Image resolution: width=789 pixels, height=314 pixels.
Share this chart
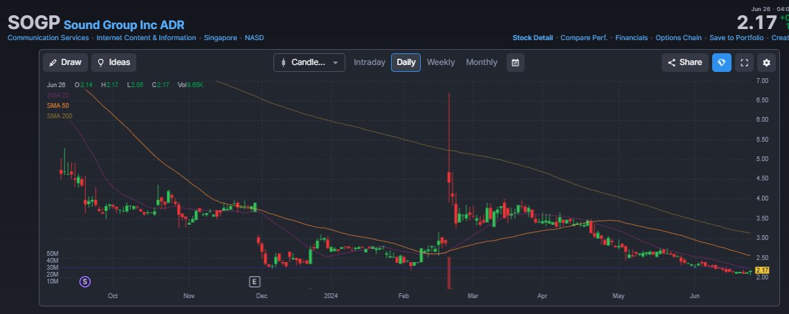(685, 62)
